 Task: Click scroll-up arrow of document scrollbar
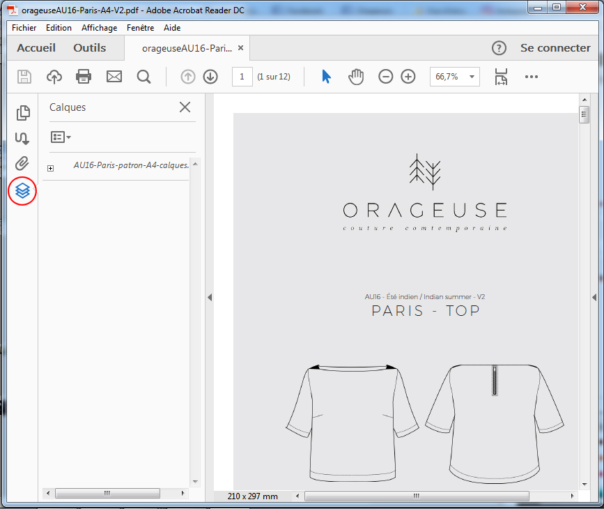584,100
